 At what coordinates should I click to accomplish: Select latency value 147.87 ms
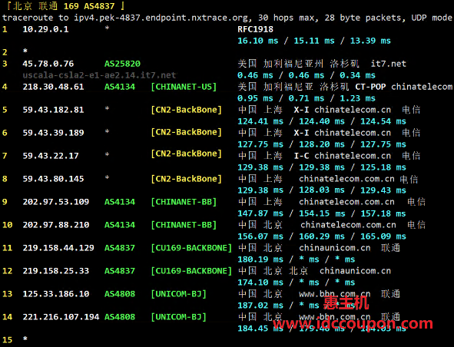[260, 213]
